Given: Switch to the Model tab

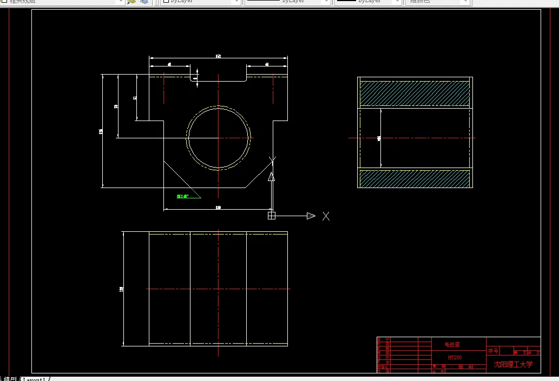Looking at the screenshot, I should pos(10,379).
